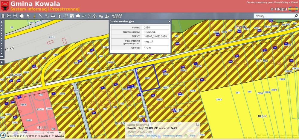Image resolution: width=299 pixels, height=140 pixels.
Task: Click the Gmina Kowala coat of arms
Action: pyautogui.click(x=5, y=6)
